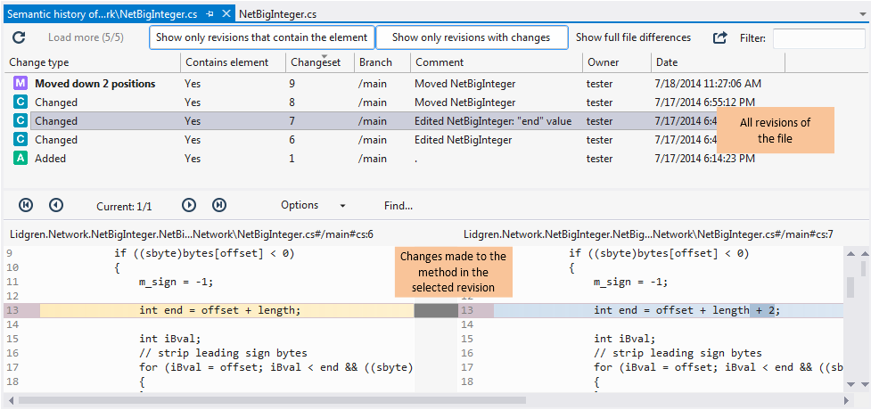Image resolution: width=871 pixels, height=410 pixels.
Task: Go to last difference navigation icon
Action: 219,205
